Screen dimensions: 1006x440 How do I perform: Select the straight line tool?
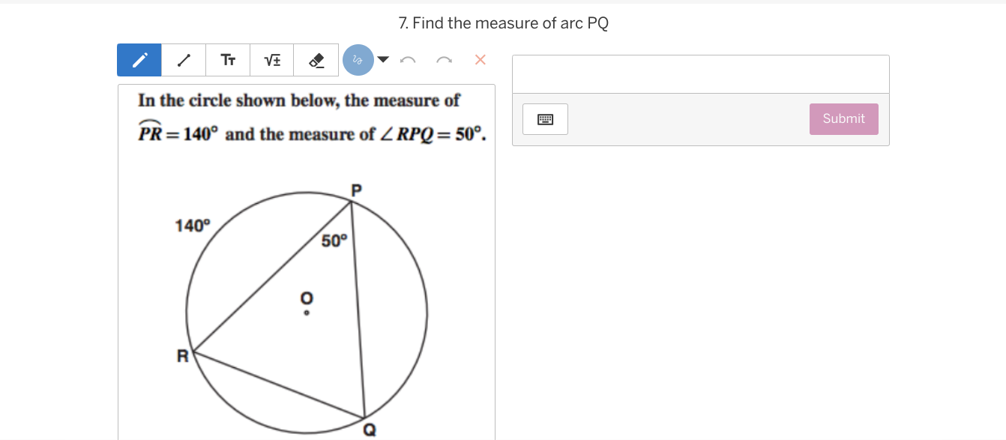point(184,60)
